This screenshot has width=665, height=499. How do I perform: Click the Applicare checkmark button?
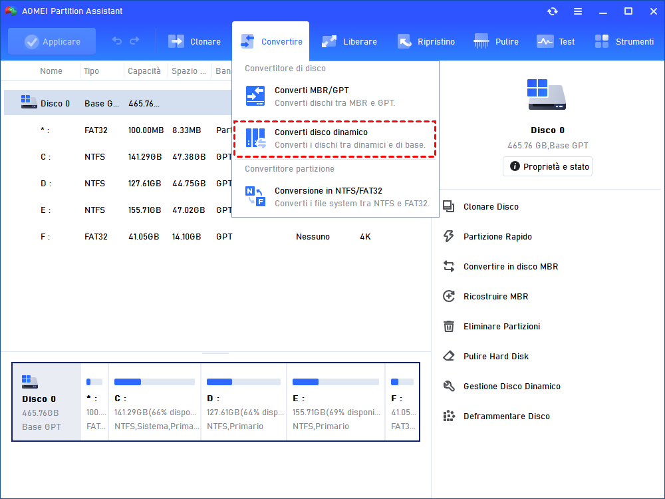(x=52, y=41)
